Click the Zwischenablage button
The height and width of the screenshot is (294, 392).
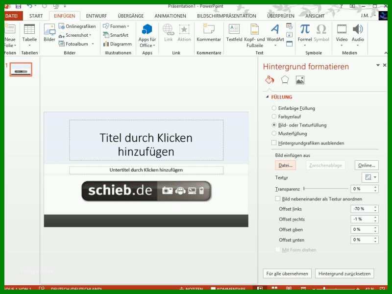tap(325, 165)
